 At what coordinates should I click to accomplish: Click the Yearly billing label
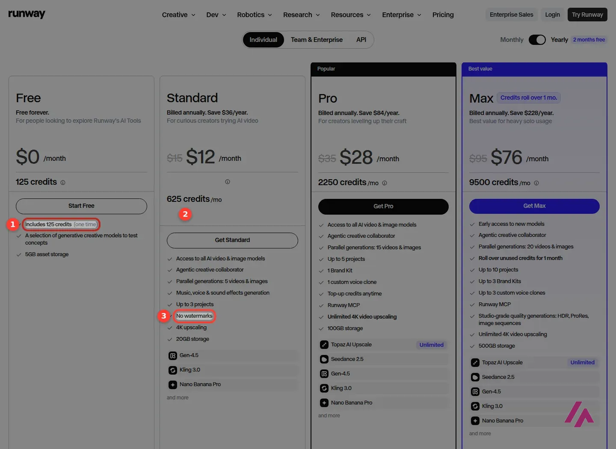pos(560,40)
